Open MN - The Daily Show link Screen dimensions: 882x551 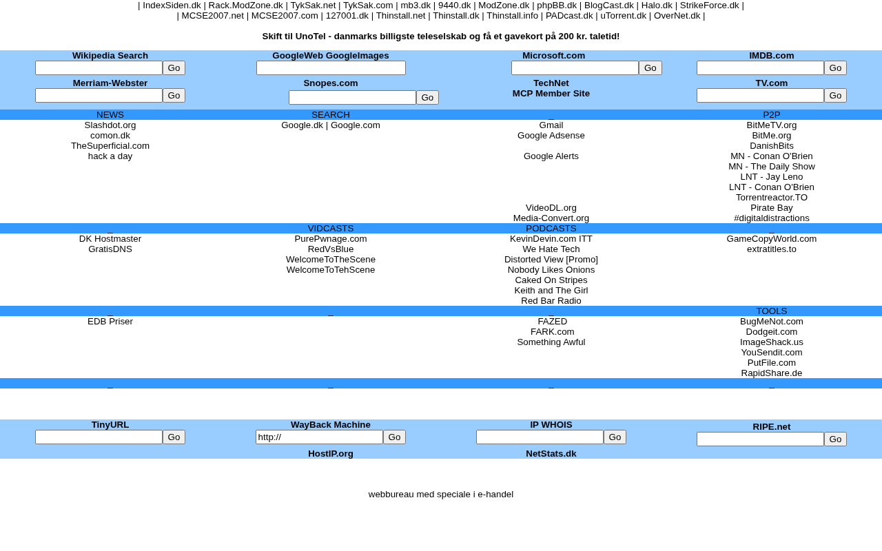(772, 167)
